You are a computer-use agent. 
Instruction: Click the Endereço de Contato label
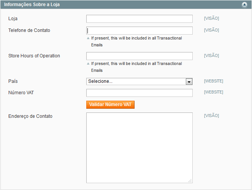(30, 116)
